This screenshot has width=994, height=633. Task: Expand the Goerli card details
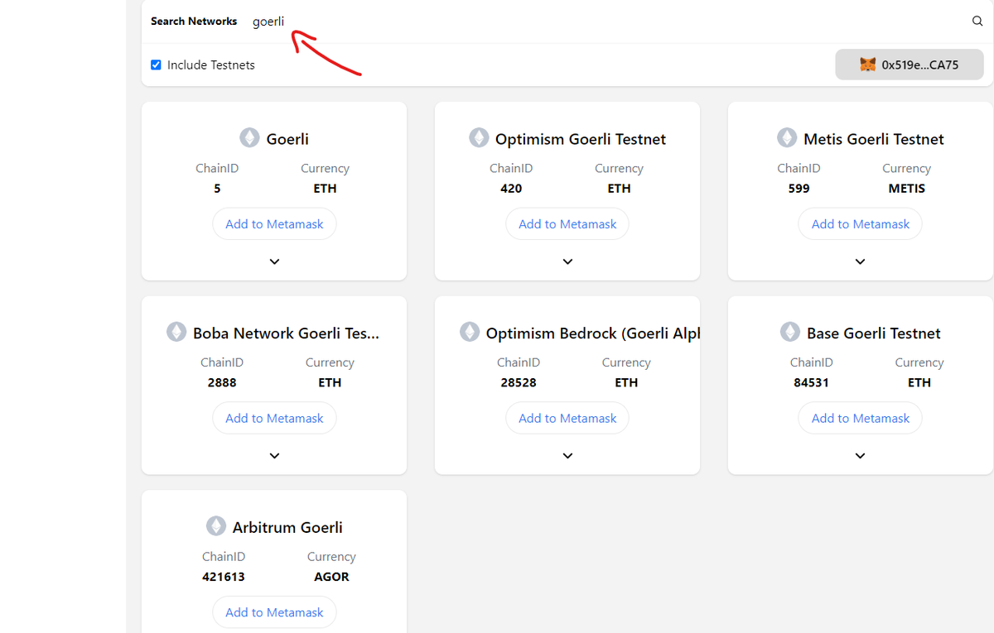point(274,261)
